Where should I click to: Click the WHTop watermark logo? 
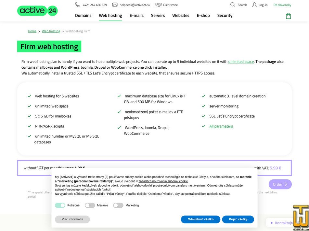tap(300, 216)
